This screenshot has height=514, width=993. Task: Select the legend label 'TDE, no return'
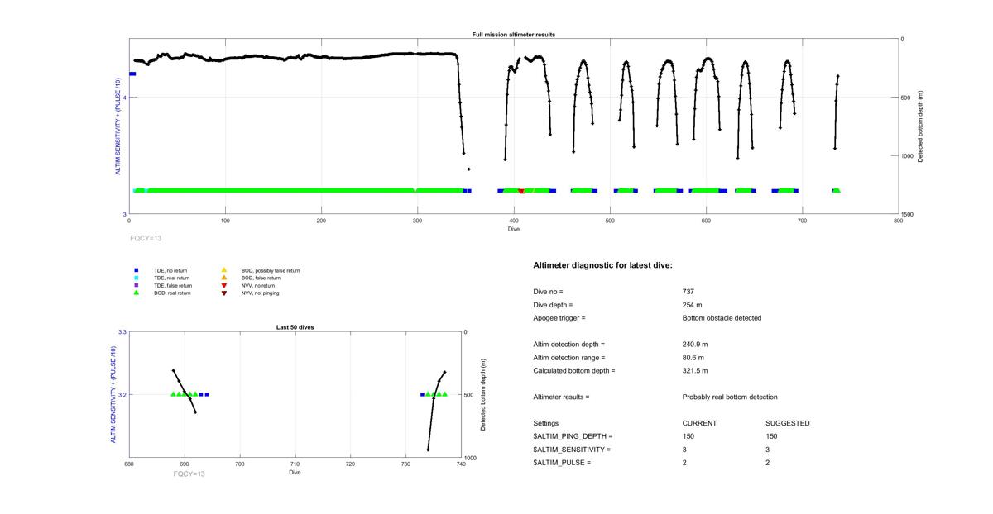tap(169, 270)
